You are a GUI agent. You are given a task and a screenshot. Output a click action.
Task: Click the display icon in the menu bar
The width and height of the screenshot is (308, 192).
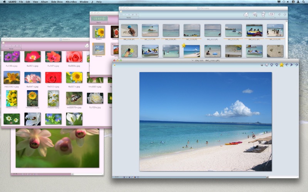279,2
